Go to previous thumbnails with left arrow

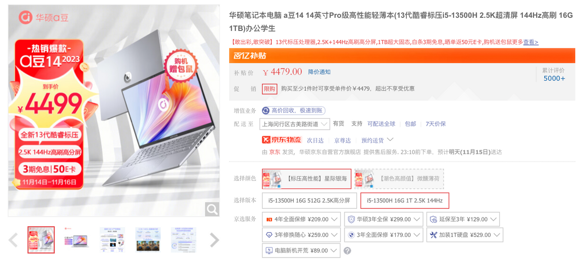point(14,240)
